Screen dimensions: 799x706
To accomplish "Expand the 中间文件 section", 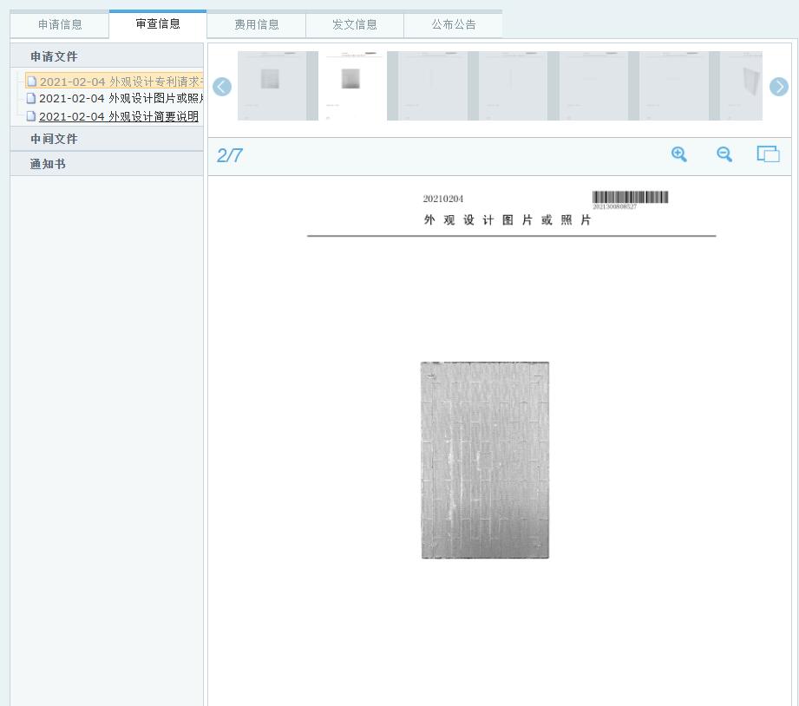I will 54,139.
